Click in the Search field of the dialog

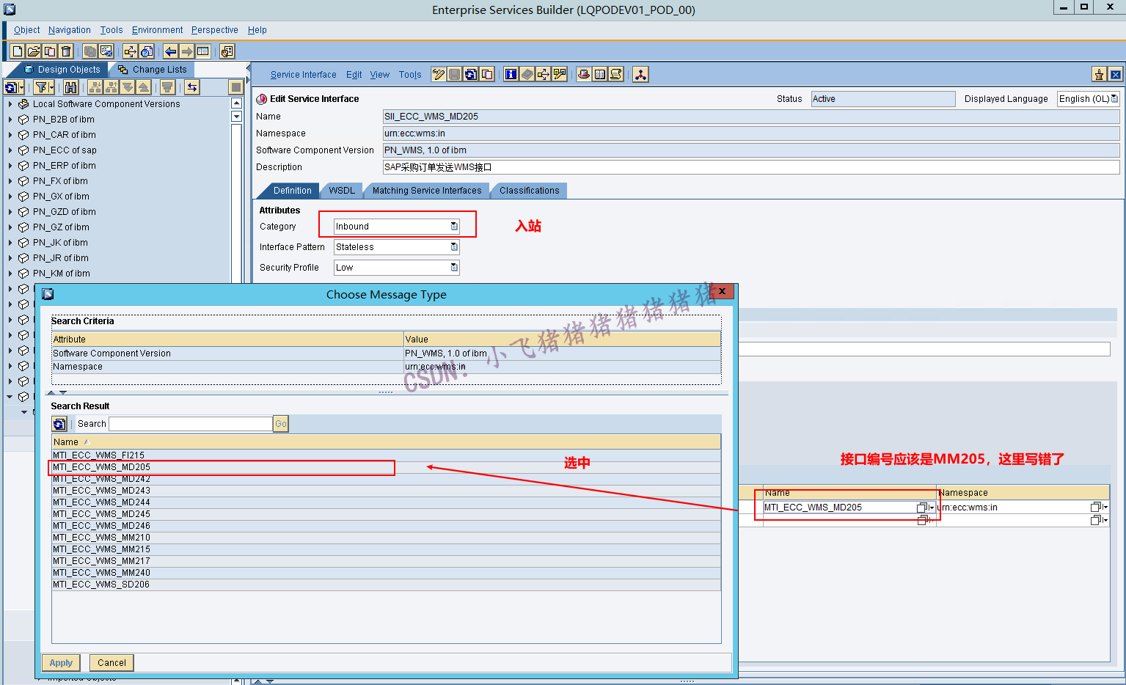pos(189,423)
